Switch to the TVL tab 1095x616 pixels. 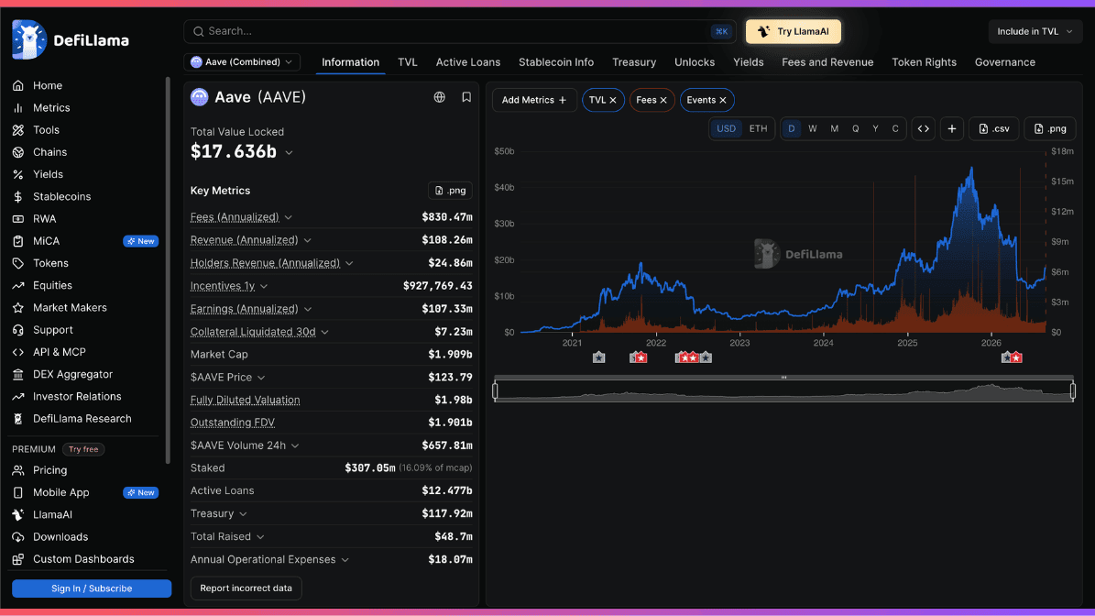408,62
